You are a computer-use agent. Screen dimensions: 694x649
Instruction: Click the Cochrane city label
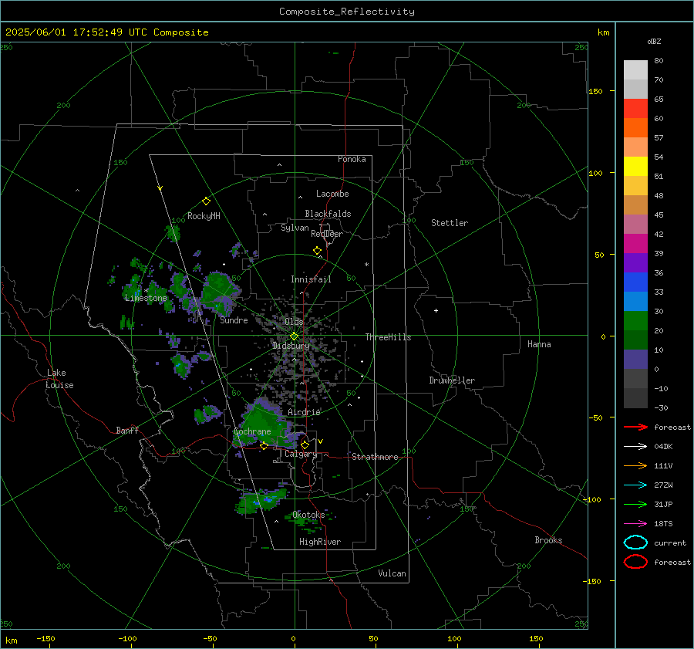252,431
